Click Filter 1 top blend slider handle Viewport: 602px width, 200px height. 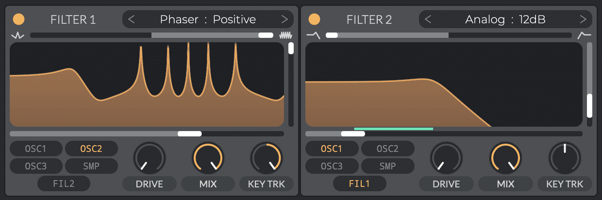(x=266, y=35)
